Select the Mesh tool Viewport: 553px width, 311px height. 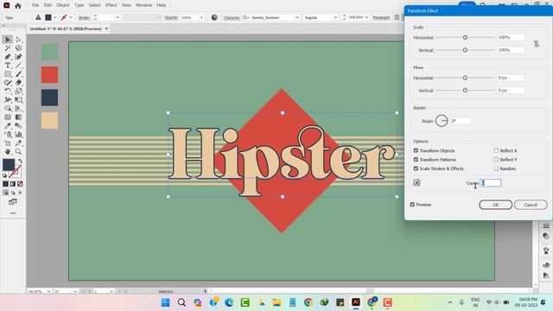click(x=8, y=117)
